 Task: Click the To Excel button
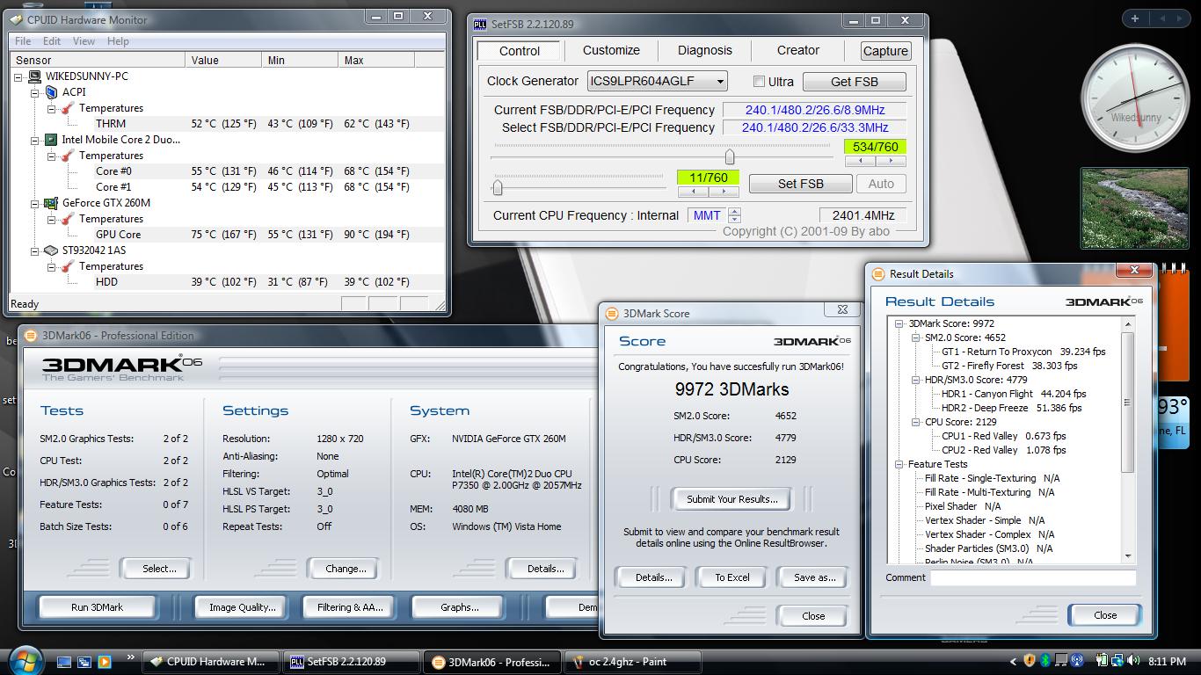(x=732, y=577)
